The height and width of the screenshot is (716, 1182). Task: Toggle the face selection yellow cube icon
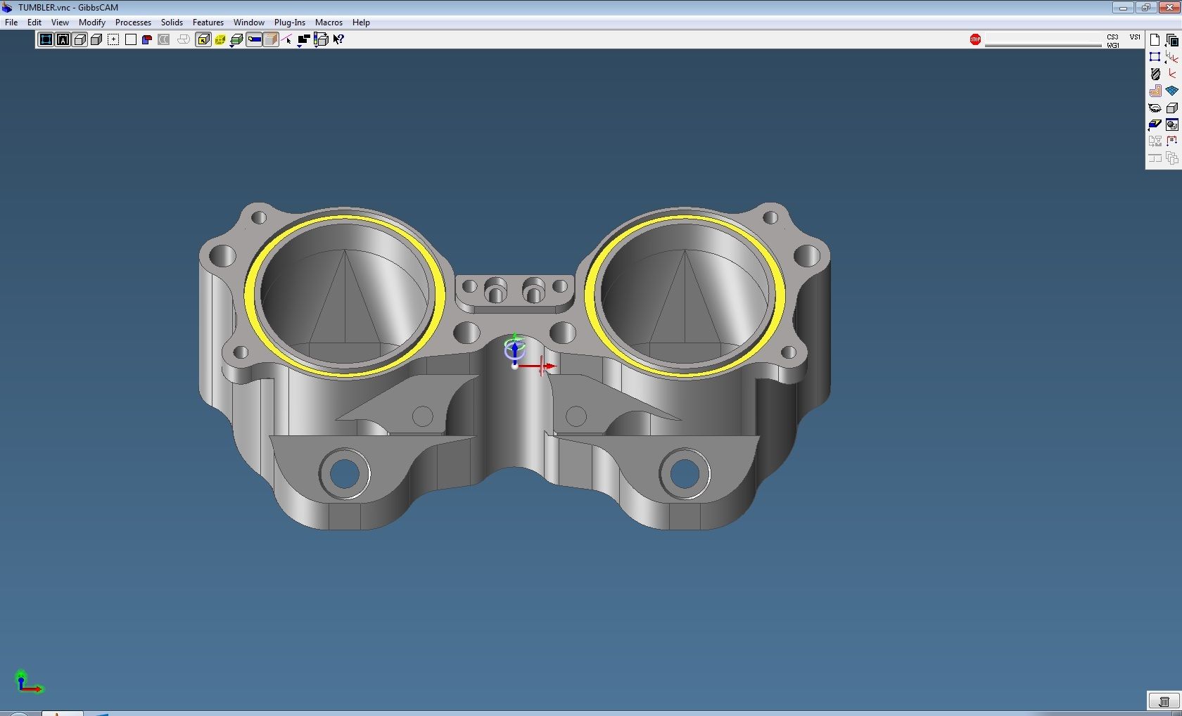coord(203,39)
